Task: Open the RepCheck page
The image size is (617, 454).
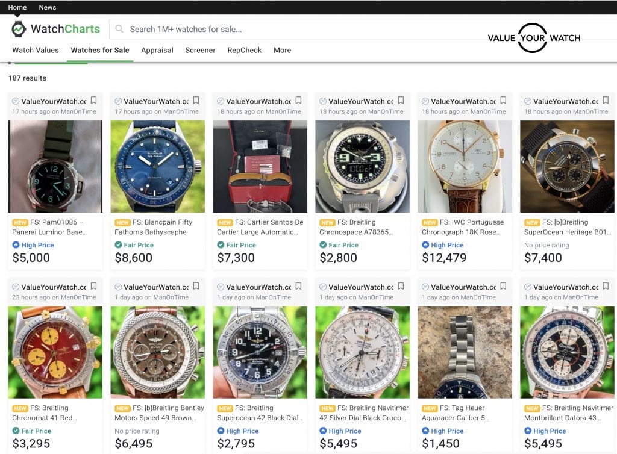Action: coord(245,50)
